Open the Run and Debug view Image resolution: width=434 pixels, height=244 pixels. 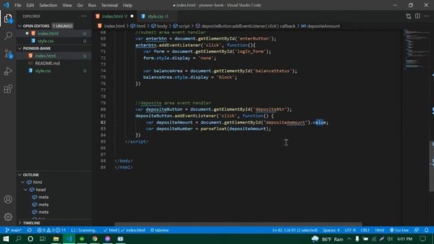8,71
